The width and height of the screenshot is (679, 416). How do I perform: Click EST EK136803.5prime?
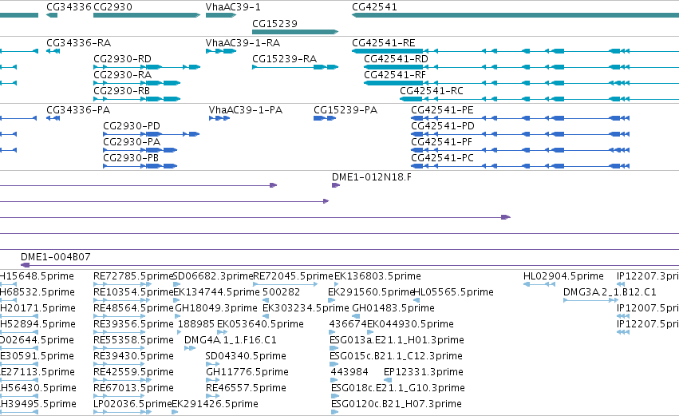tap(377, 276)
